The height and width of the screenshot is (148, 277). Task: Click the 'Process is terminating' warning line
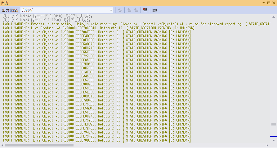[x=136, y=24]
